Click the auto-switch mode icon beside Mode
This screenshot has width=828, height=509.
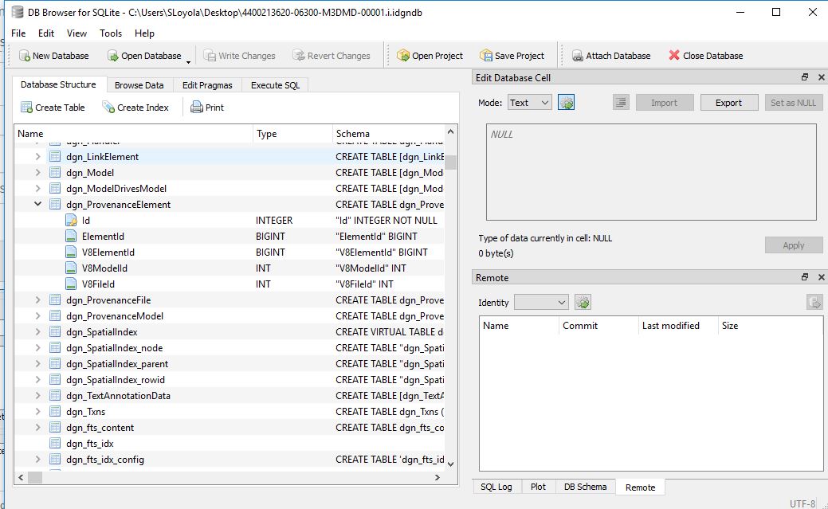pos(566,103)
